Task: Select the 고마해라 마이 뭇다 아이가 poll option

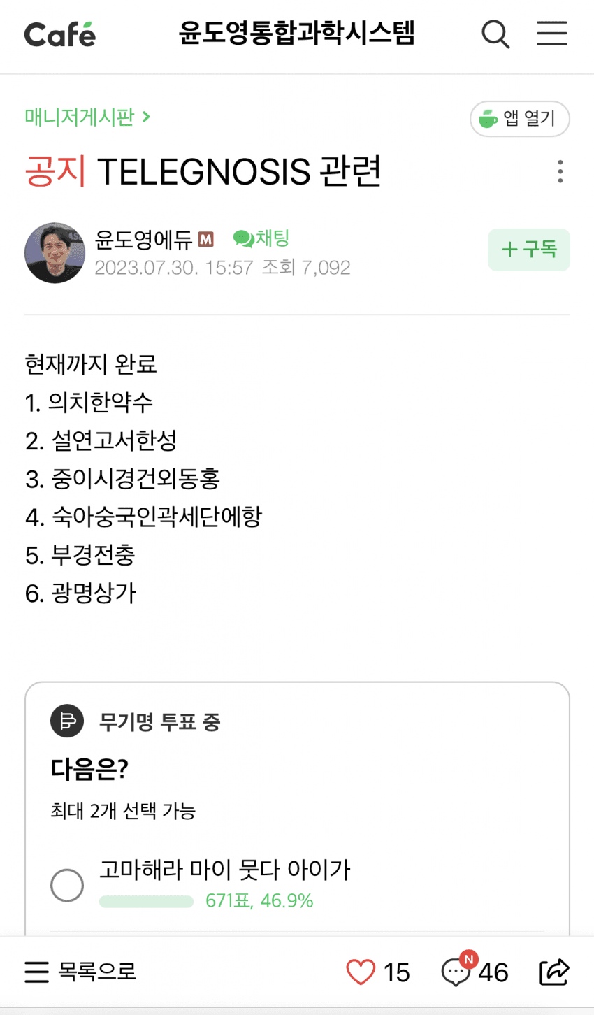Action: coord(67,885)
